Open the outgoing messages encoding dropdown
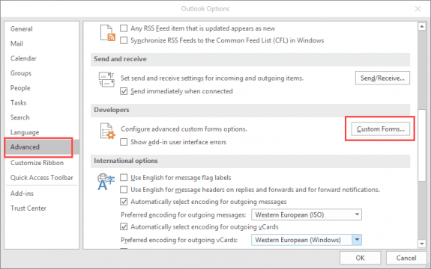This screenshot has width=431, height=269. coord(307,214)
